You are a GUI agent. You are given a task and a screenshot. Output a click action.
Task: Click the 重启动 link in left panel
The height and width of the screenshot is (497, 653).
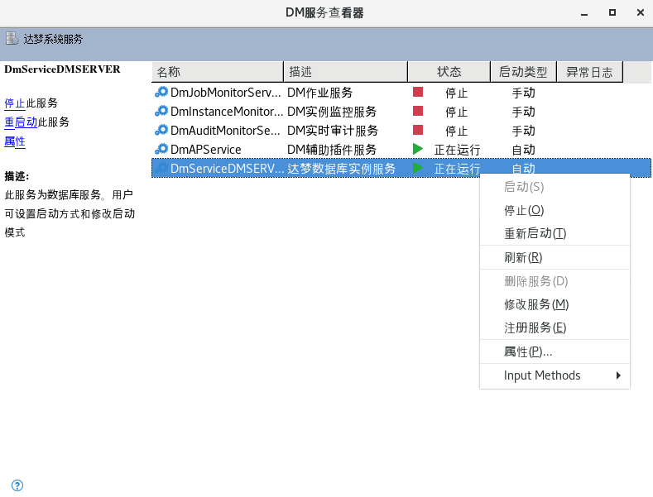point(21,122)
